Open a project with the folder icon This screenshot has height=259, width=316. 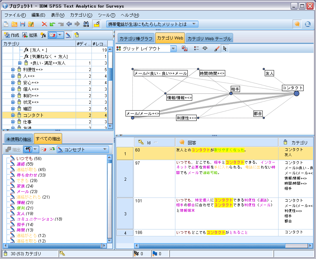[14, 24]
